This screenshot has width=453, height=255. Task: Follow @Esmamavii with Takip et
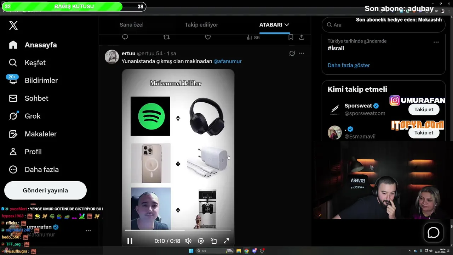coord(424,132)
